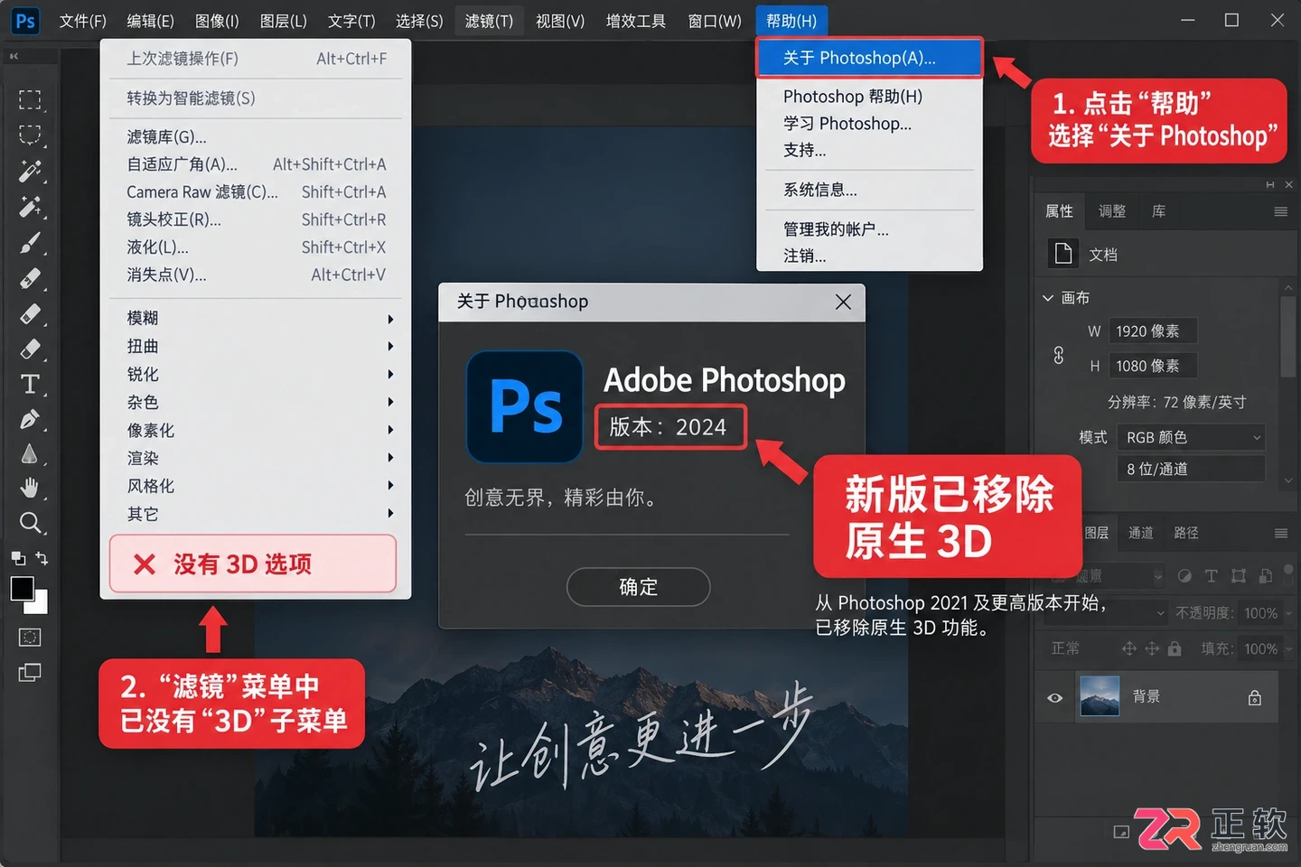The image size is (1301, 867).
Task: Click the document icon beside 文档
Action: coord(1063,254)
